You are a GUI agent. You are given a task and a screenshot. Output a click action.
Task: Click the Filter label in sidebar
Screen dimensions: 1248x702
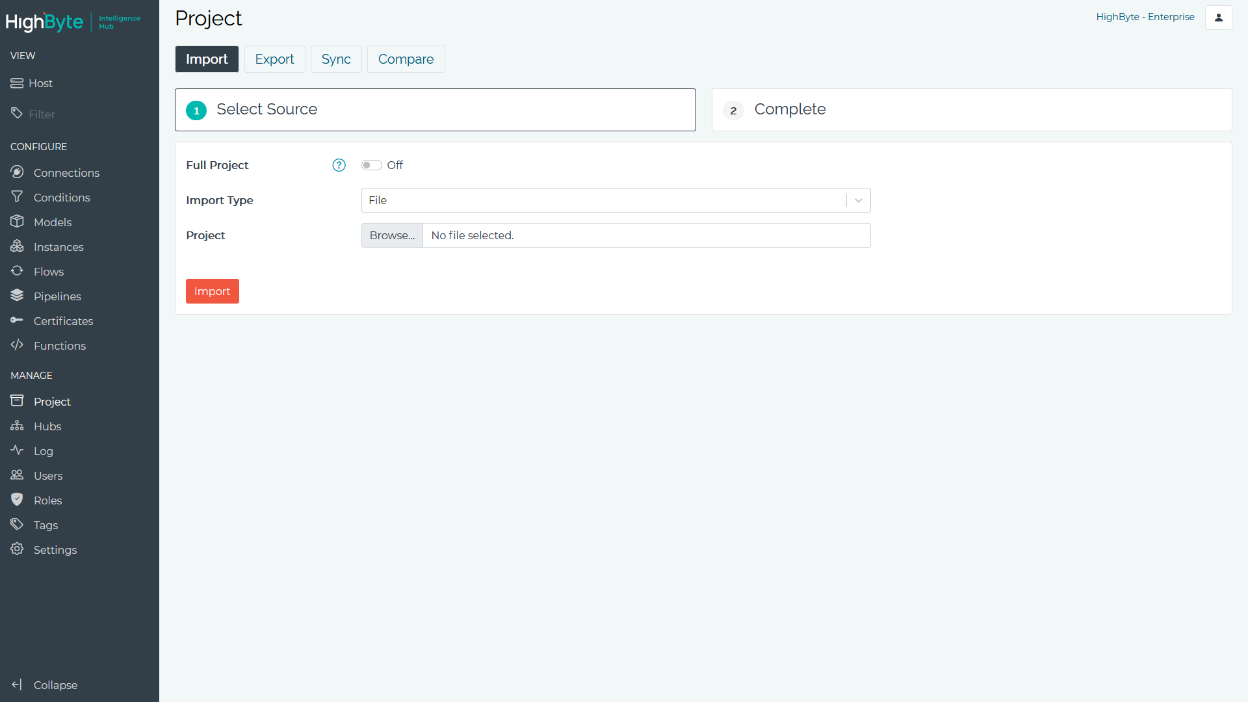42,114
